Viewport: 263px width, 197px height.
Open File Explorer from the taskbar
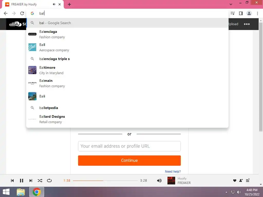pos(21,192)
